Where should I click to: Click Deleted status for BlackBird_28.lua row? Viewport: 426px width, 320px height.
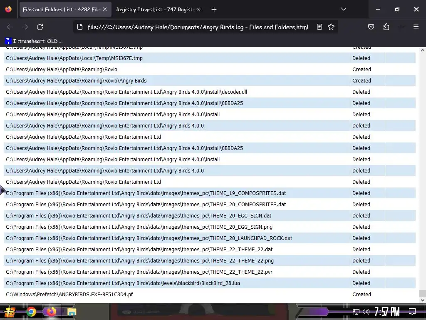point(361,283)
